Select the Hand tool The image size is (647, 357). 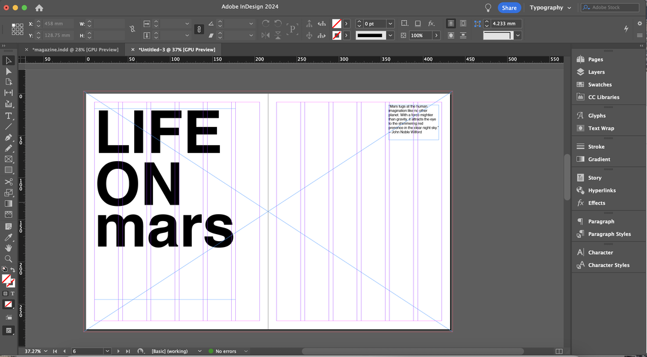point(8,248)
